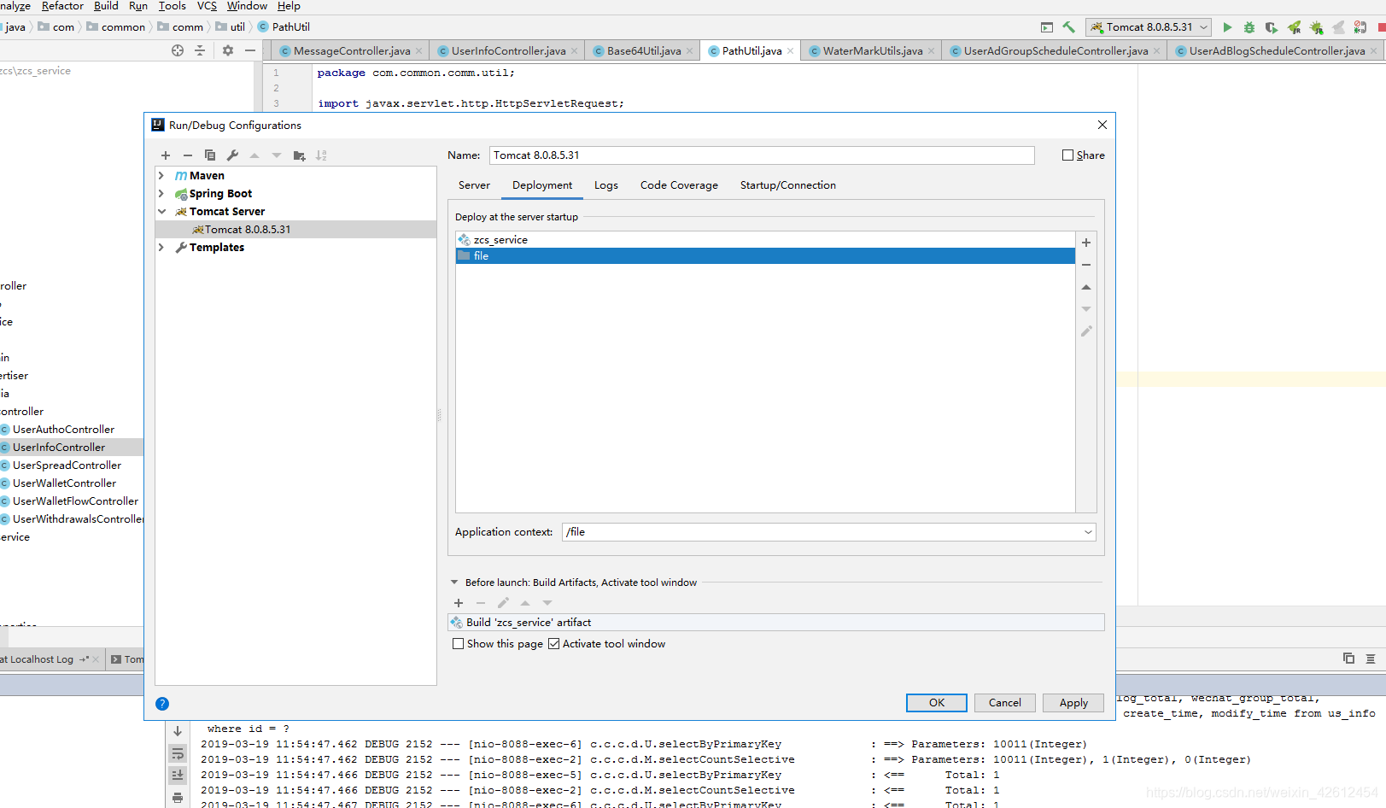
Task: Run with coverage shield icon
Action: (1272, 27)
